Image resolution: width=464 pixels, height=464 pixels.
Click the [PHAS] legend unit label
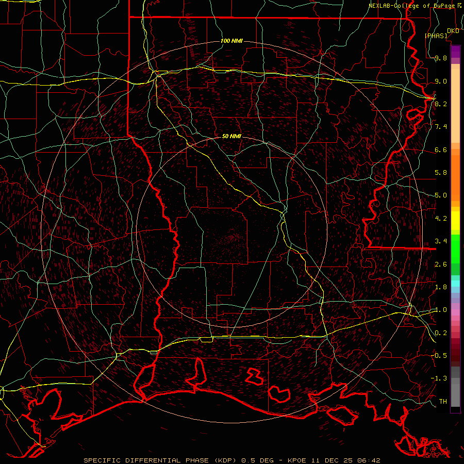[x=436, y=36]
